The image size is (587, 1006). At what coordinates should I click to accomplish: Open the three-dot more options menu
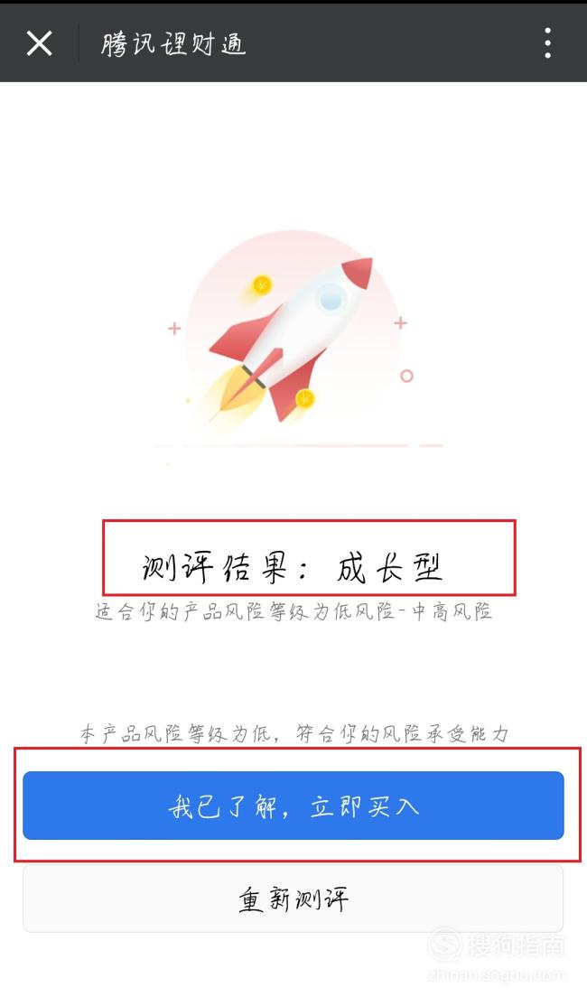547,43
